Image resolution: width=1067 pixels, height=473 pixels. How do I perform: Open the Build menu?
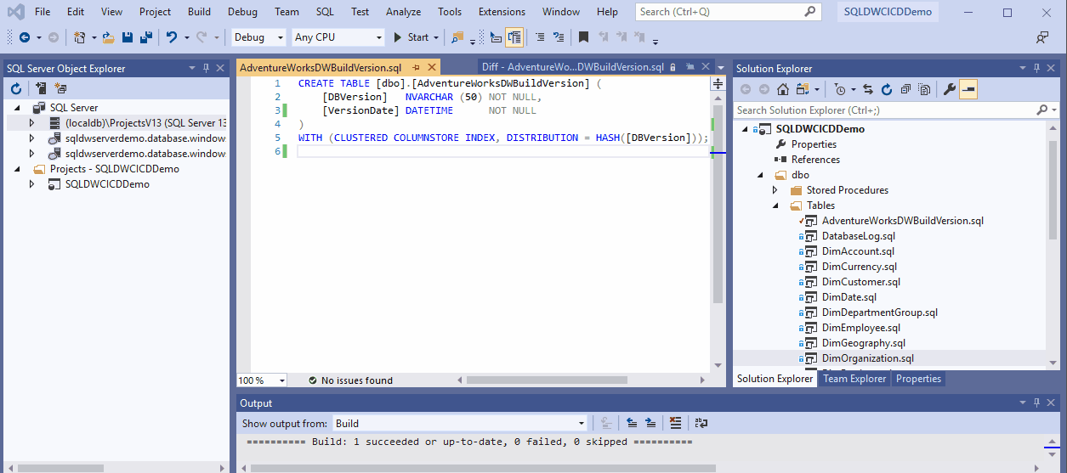tap(199, 12)
